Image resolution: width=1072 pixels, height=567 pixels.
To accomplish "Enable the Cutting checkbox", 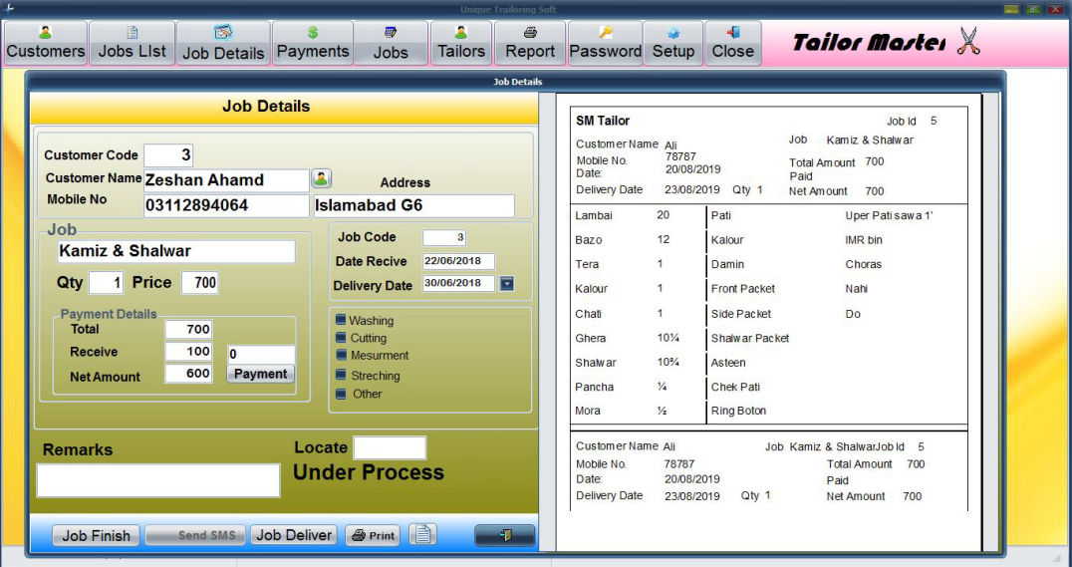I will [341, 337].
